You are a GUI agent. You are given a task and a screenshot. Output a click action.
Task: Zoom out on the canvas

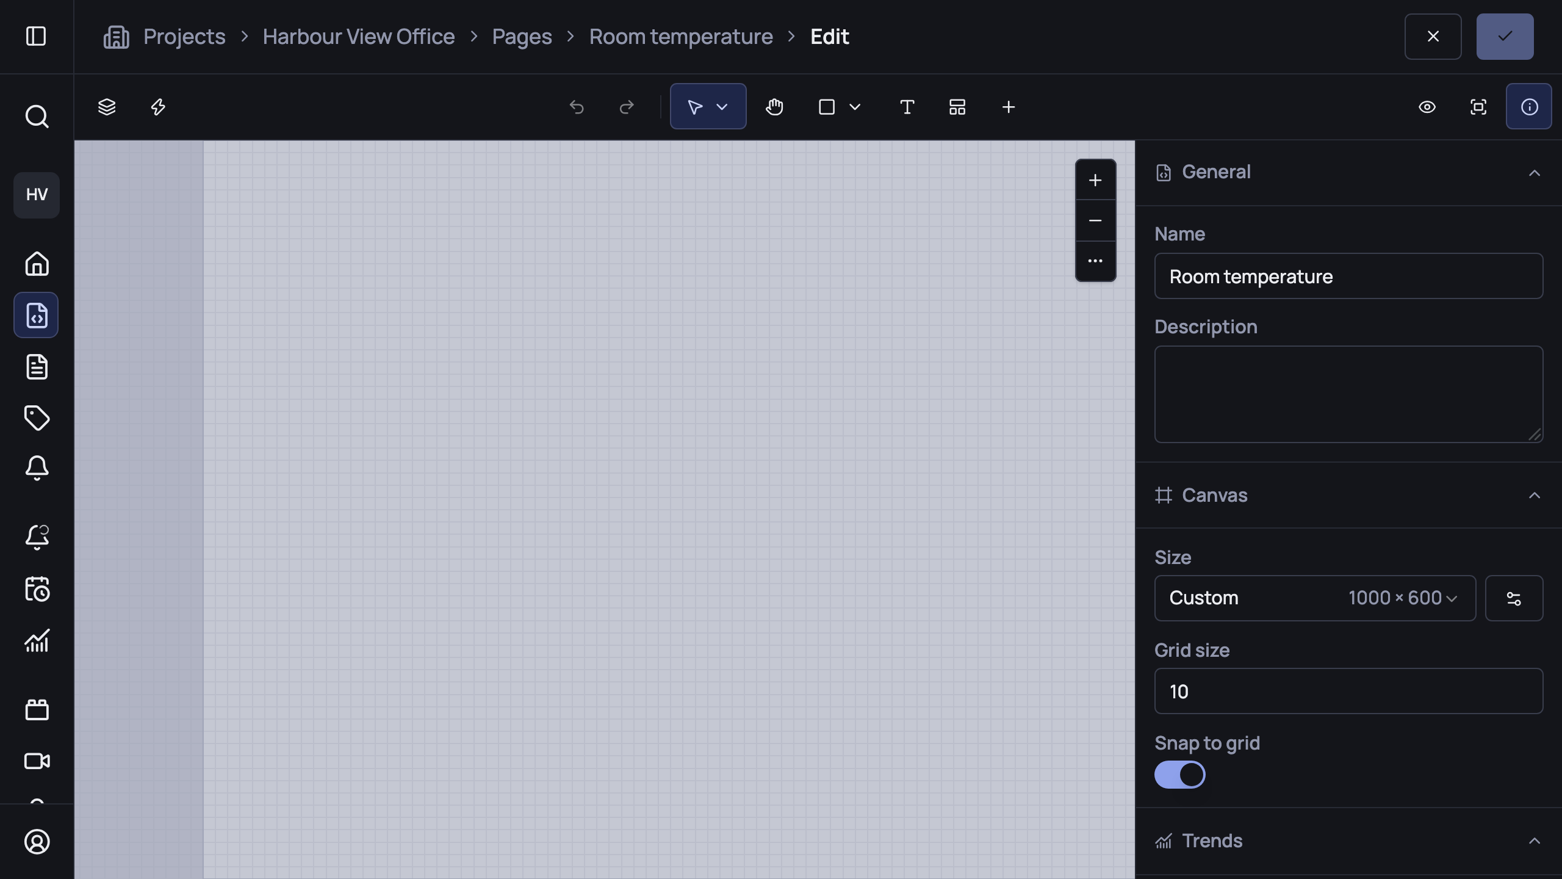click(x=1095, y=220)
